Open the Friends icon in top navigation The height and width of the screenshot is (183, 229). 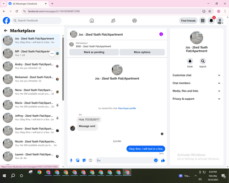coord(113,21)
